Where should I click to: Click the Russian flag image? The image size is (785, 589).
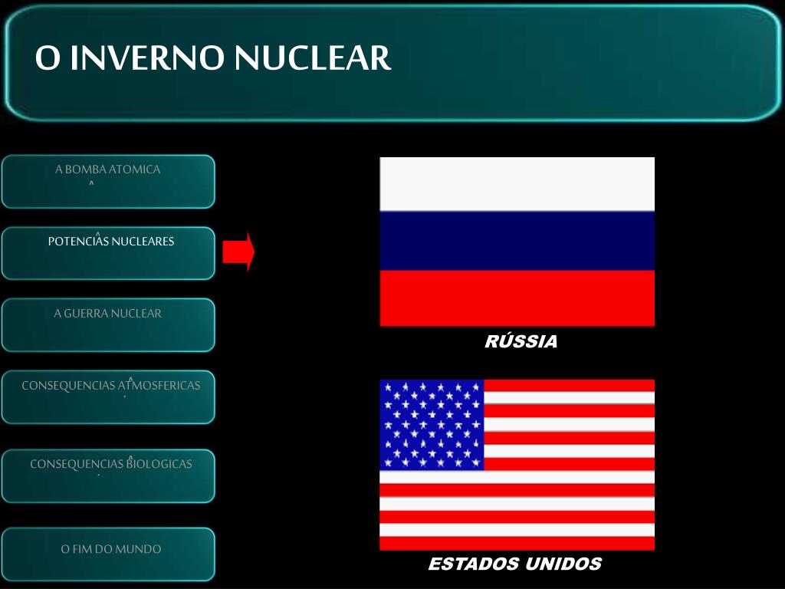(517, 242)
